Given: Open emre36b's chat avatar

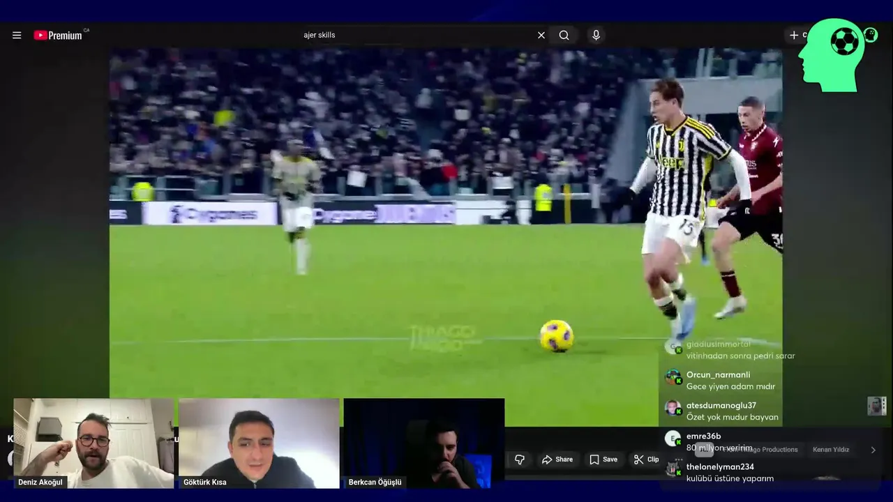Looking at the screenshot, I should click(673, 439).
